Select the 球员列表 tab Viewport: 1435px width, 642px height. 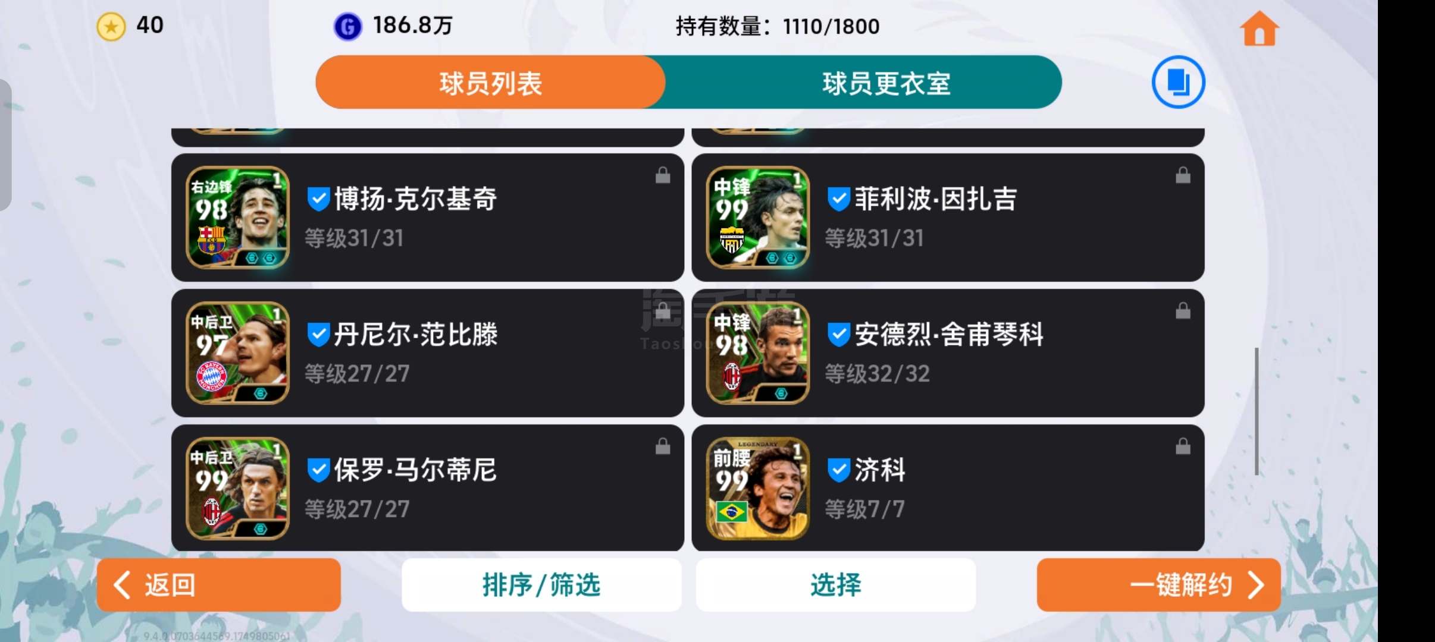click(490, 83)
